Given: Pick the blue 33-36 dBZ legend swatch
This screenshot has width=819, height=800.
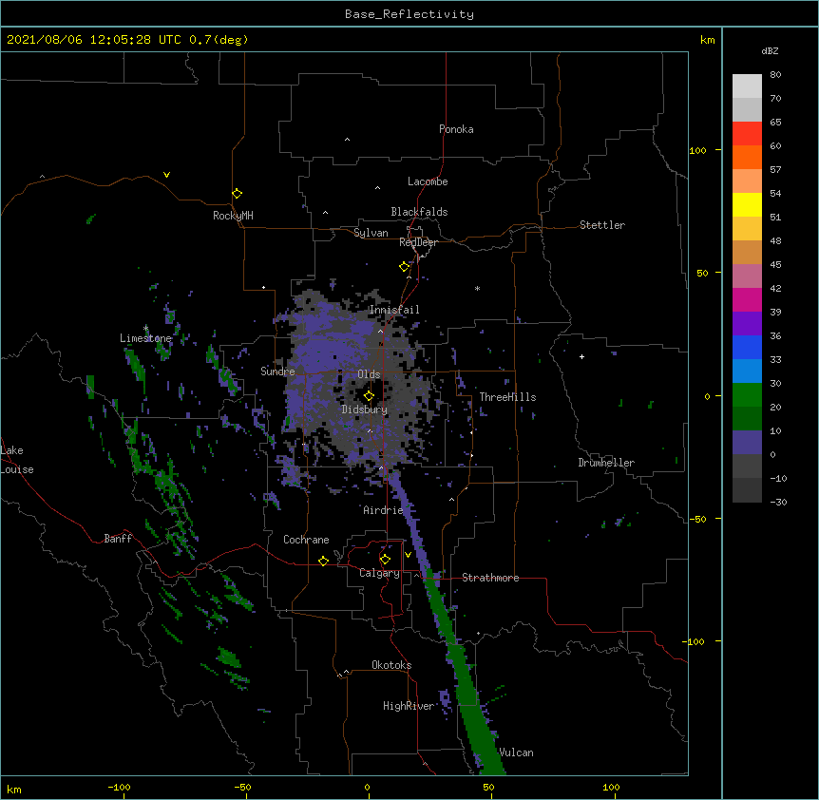Looking at the screenshot, I should tap(747, 347).
